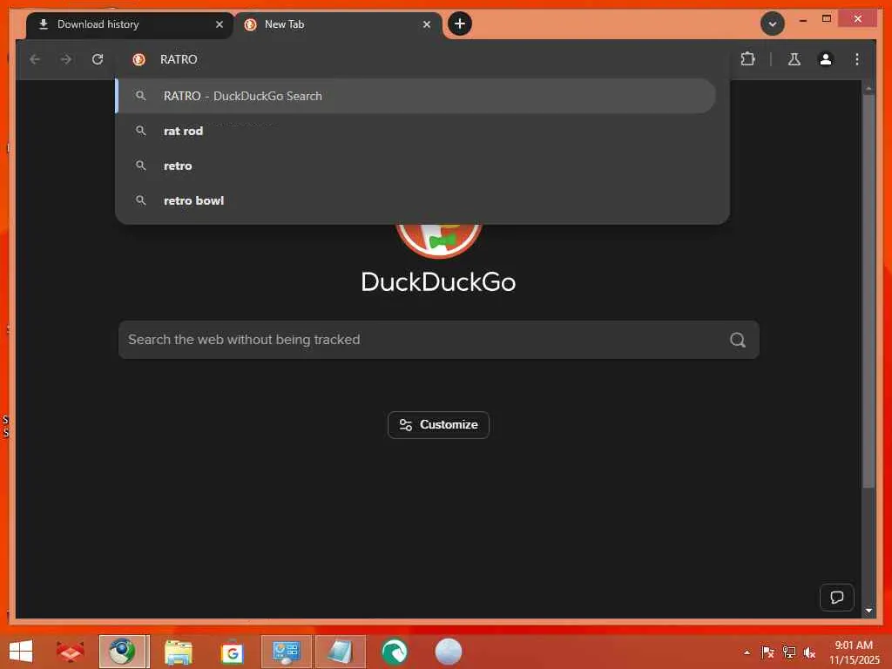Click the muted volume tray icon
This screenshot has width=892, height=669.
[x=809, y=652]
